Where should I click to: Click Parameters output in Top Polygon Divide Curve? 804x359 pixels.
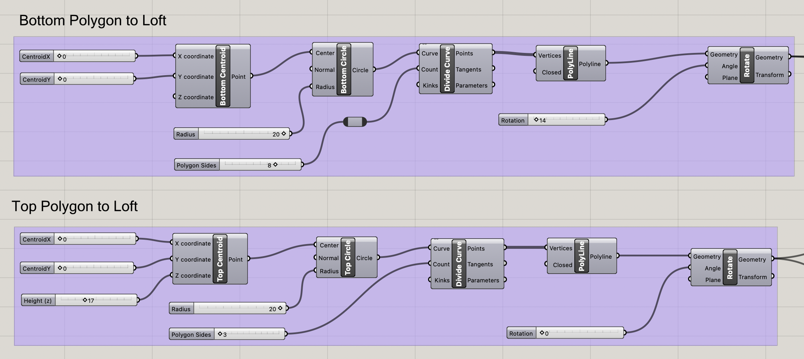483,280
